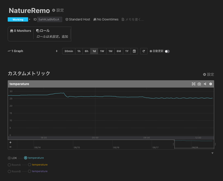The height and width of the screenshot is (181, 223).
Task: Collapse the legend with the down triangle
Action: (x=212, y=153)
